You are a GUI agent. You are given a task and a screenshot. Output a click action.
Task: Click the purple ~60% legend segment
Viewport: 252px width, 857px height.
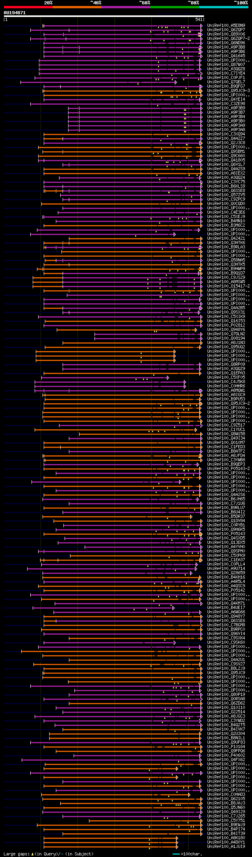tap(126, 7)
